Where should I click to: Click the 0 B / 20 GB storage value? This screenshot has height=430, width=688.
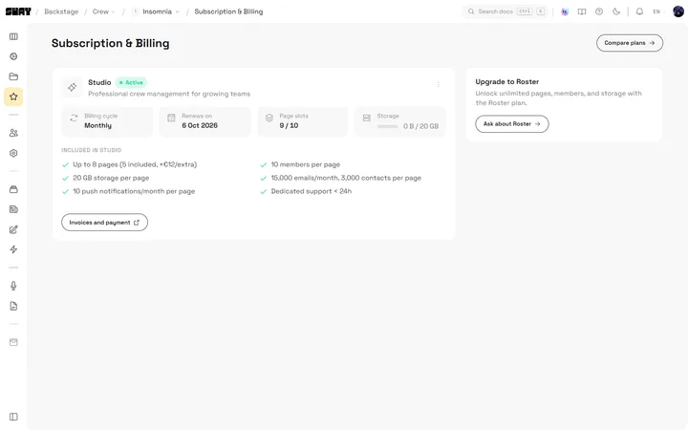coord(420,126)
